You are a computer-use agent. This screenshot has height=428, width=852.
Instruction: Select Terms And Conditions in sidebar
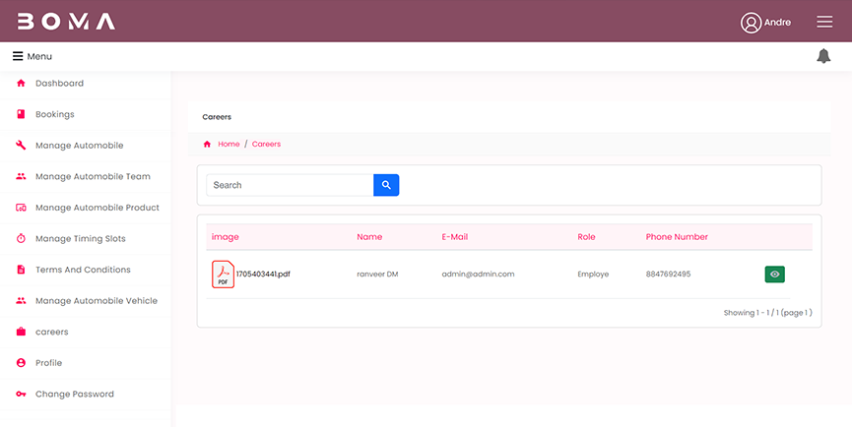83,270
